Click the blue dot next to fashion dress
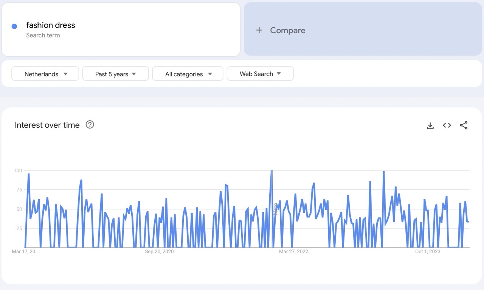Image resolution: width=484 pixels, height=290 pixels. [x=14, y=26]
